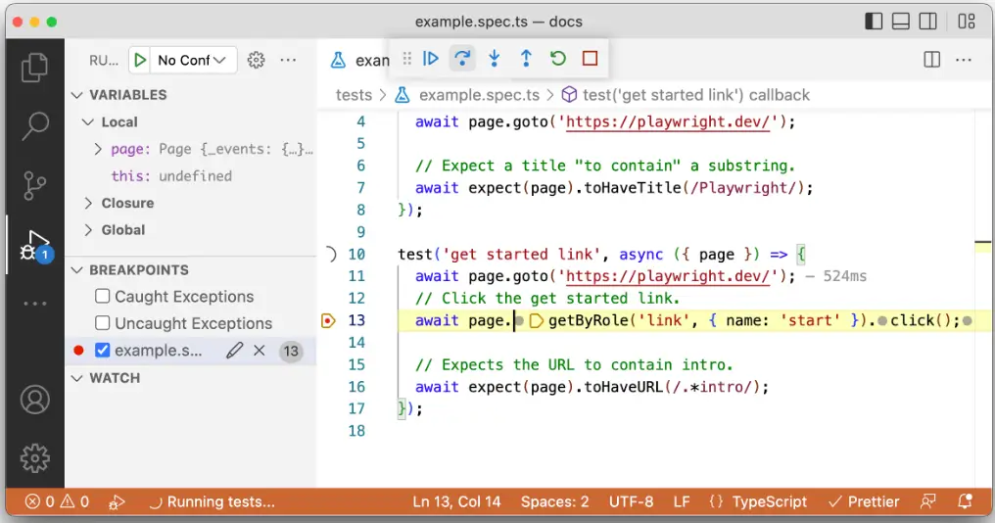Click the Prettier status bar item

tap(863, 501)
